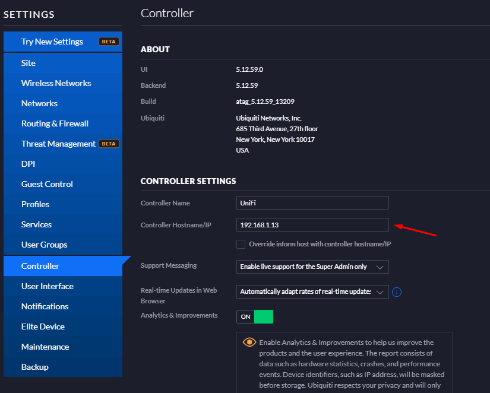The width and height of the screenshot is (490, 393).
Task: Click New York, New York 10017 text
Action: 275,140
